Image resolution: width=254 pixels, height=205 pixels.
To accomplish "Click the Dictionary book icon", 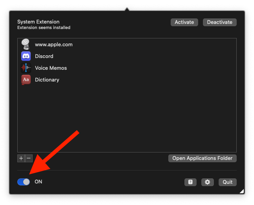I will pyautogui.click(x=26, y=80).
